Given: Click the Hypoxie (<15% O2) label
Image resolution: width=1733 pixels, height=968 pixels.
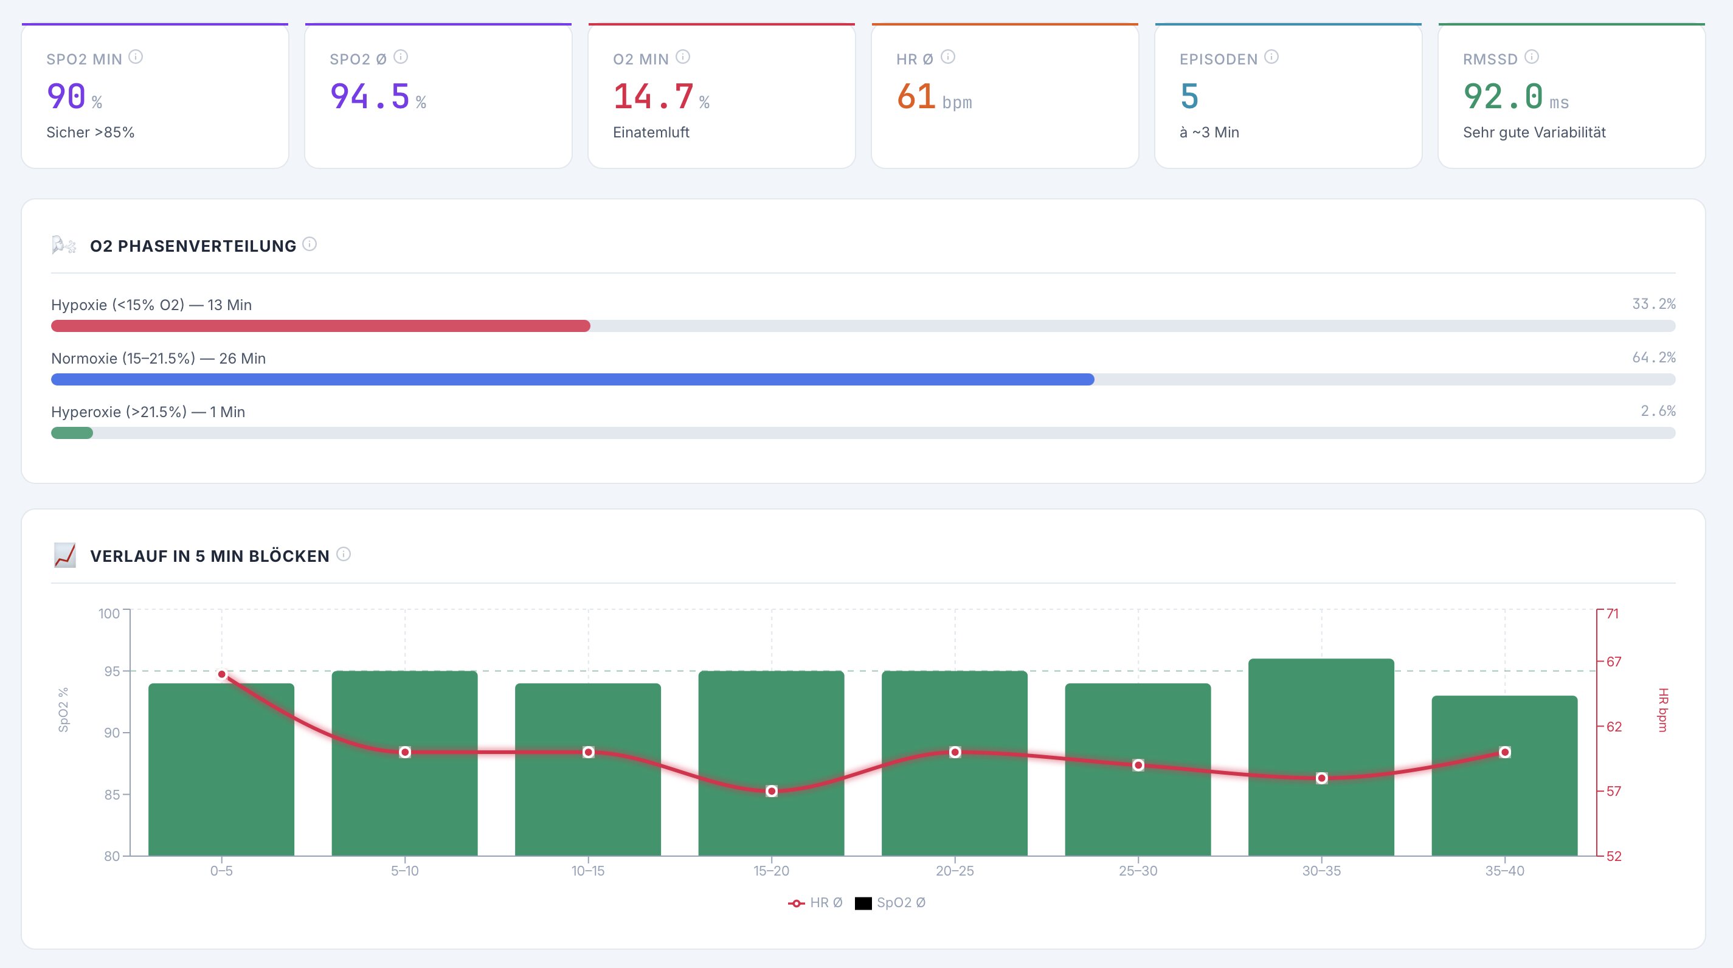Looking at the screenshot, I should coord(151,304).
